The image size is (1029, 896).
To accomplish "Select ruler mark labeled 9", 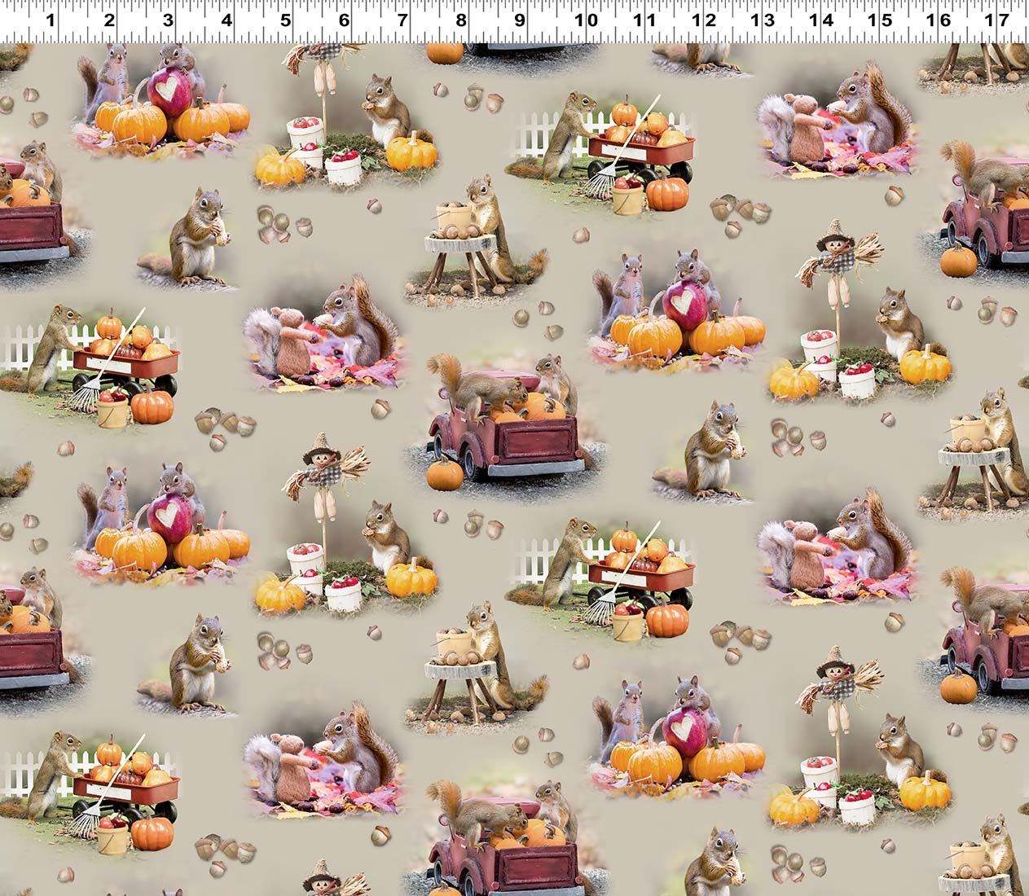I will tap(519, 20).
